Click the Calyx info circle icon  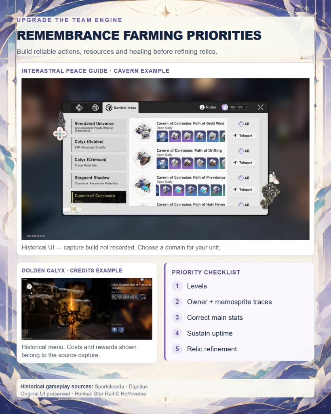pyautogui.click(x=29, y=287)
